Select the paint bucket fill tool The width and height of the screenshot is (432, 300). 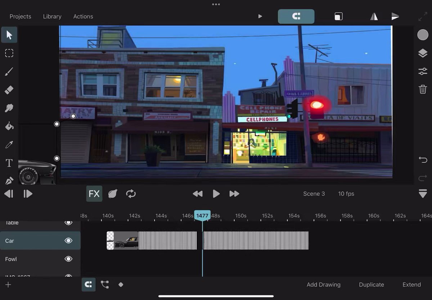(x=9, y=126)
